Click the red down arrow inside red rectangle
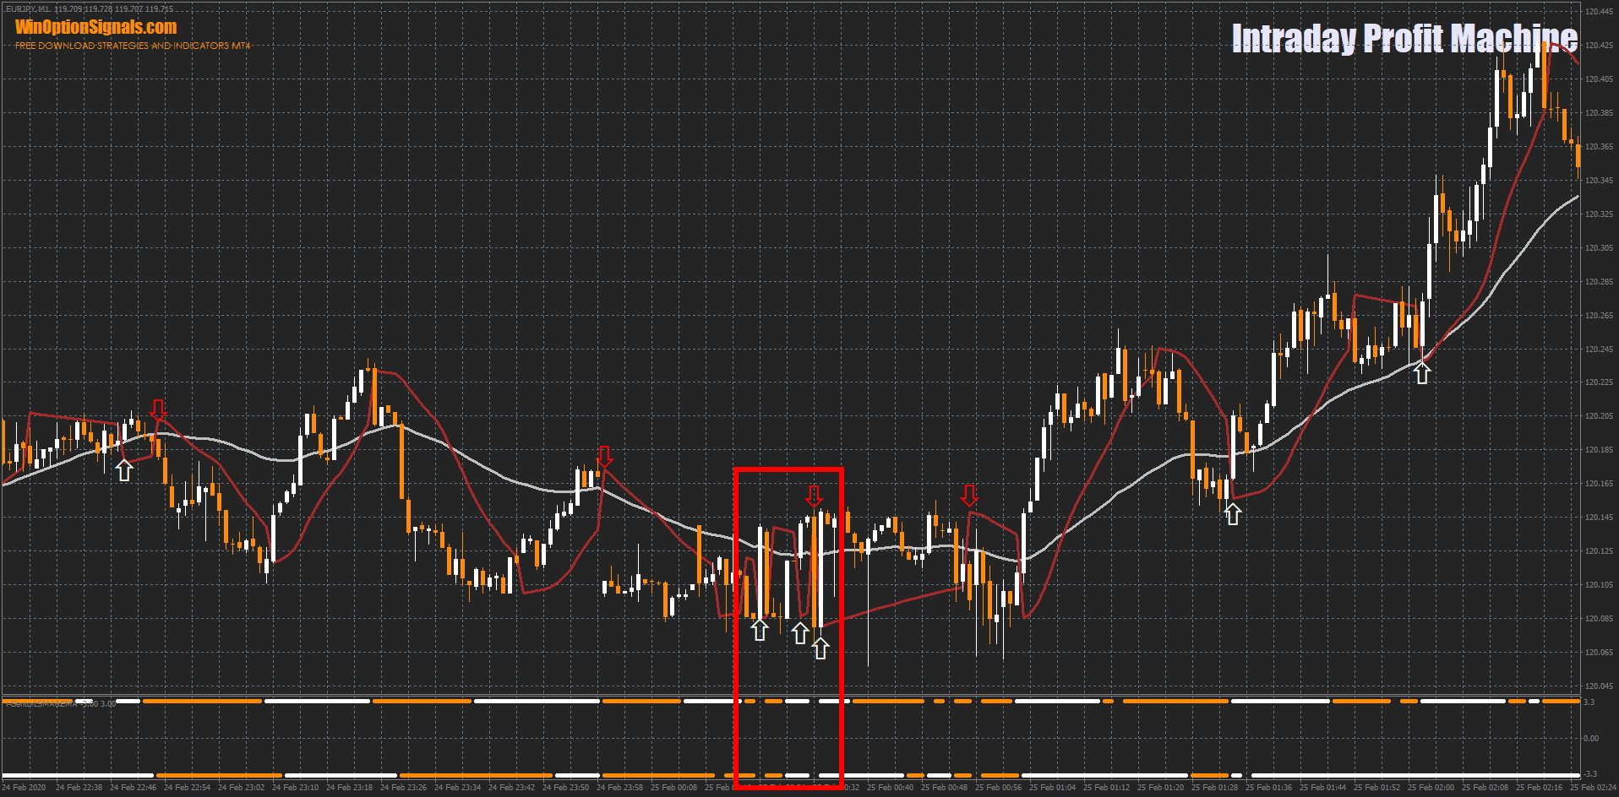Viewport: 1619px width, 797px height. (x=813, y=496)
